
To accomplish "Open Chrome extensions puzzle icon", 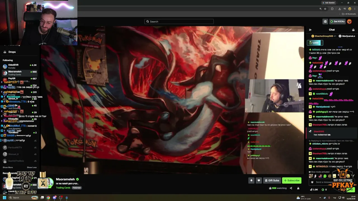I will [332, 9].
